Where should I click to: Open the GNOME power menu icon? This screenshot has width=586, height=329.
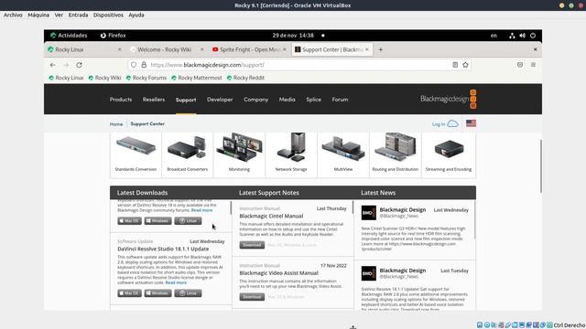[x=533, y=36]
